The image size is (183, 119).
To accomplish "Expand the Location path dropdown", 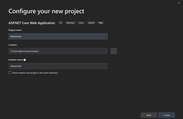I will [106, 51].
